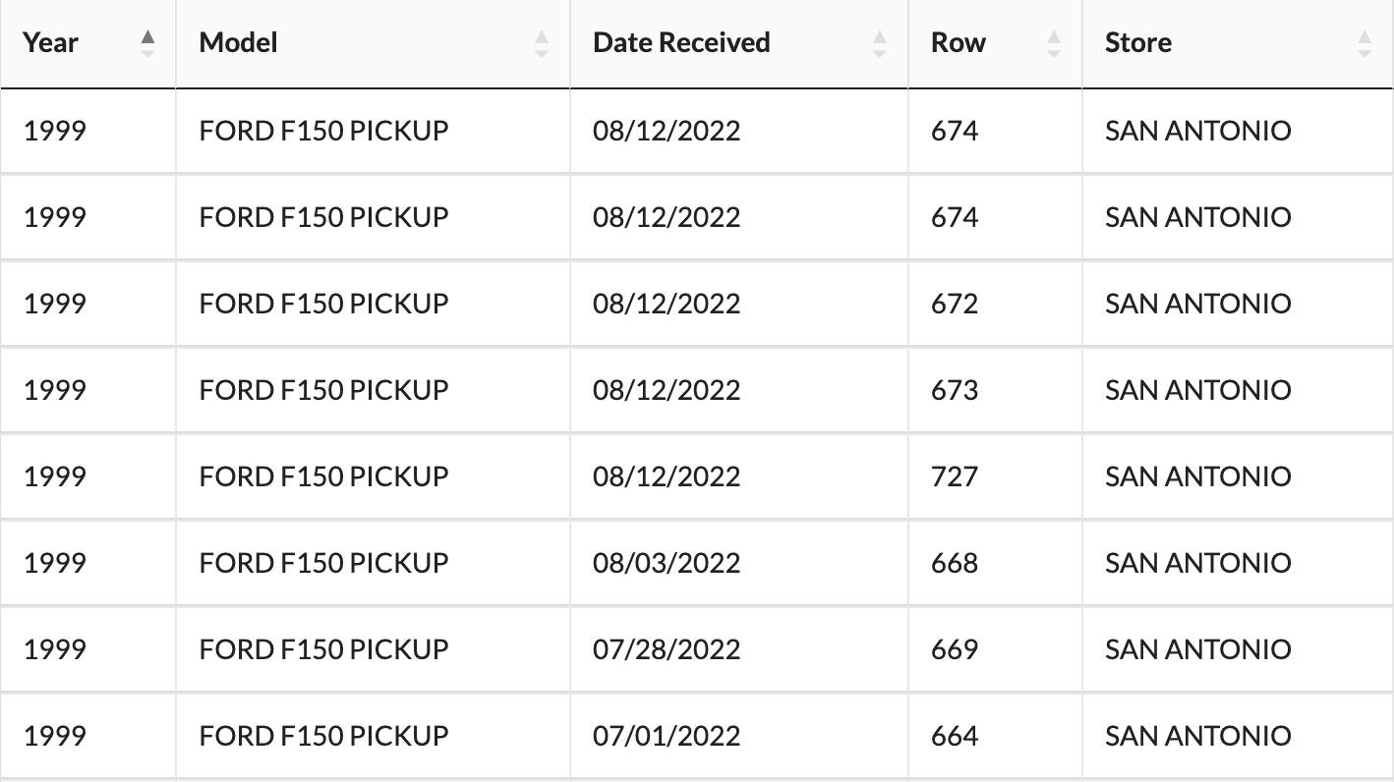
Task: Select the 07/01/2022 date cell
Action: 667,736
